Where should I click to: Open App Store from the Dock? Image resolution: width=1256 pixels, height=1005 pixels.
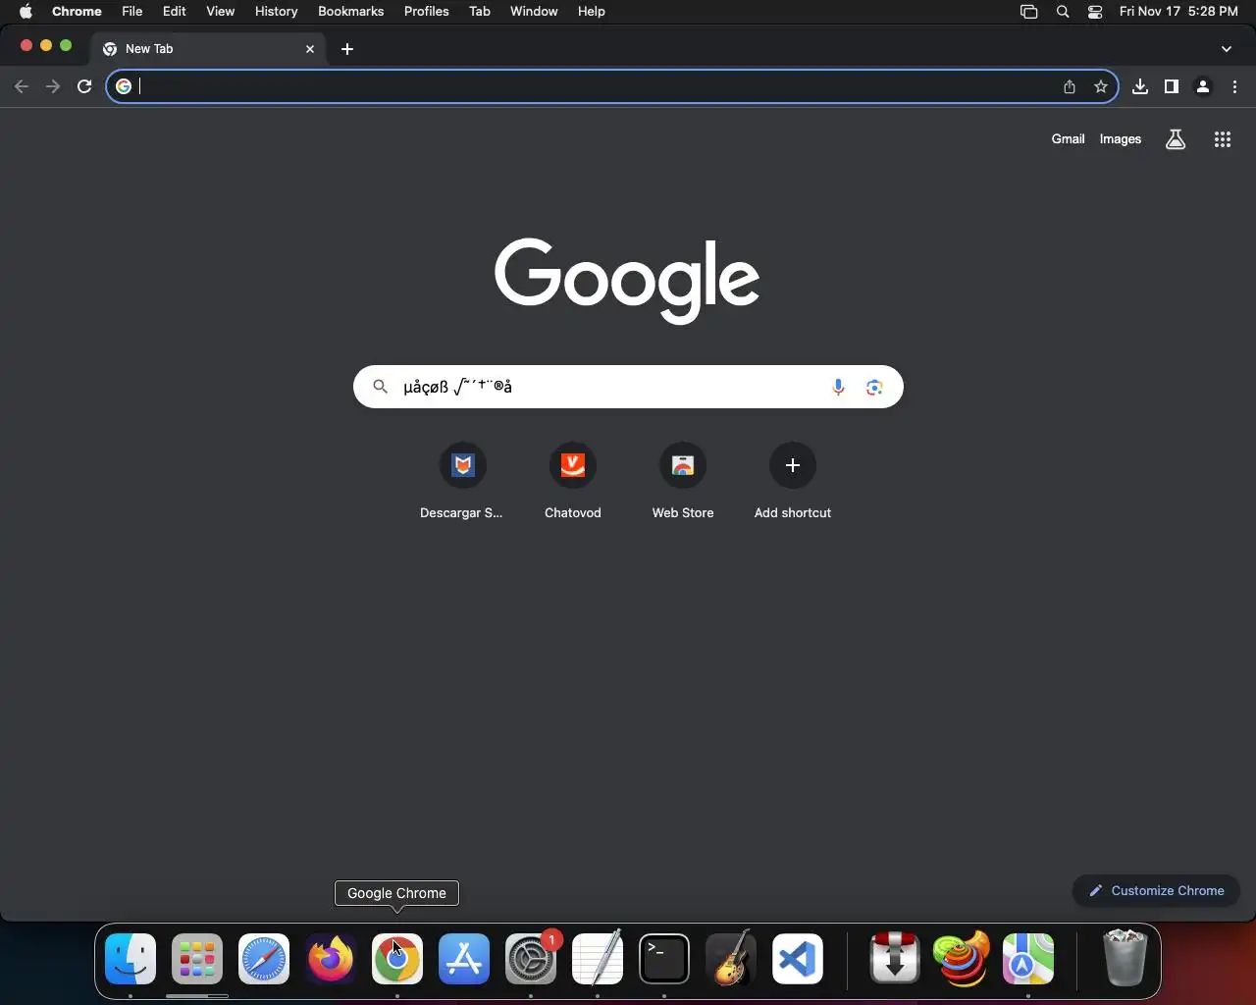click(464, 959)
